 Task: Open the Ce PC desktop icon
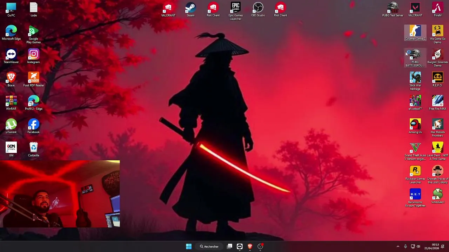click(11, 10)
